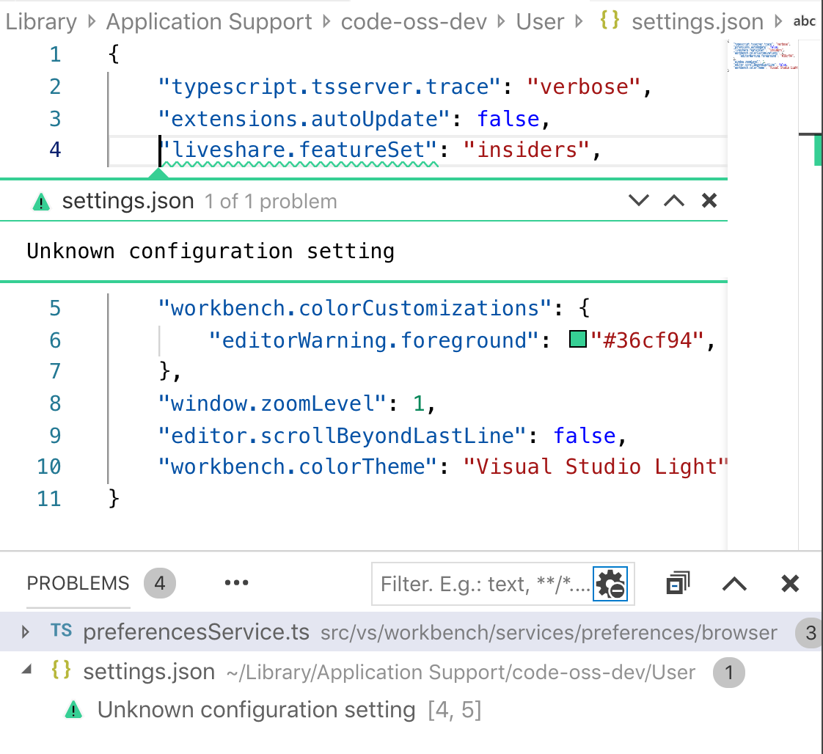Open the more actions ellipsis in Problems panel
The height and width of the screenshot is (754, 823).
coord(236,582)
